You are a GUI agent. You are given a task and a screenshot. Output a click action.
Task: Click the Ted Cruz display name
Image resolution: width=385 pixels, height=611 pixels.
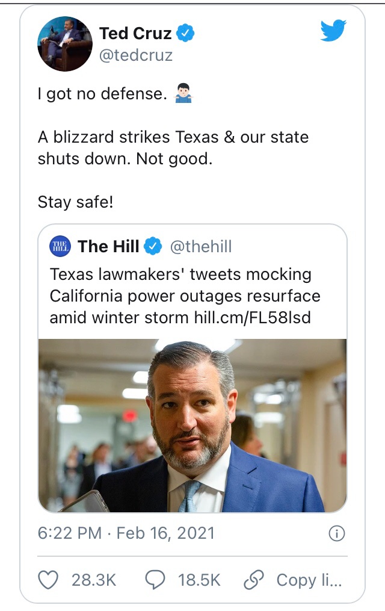click(x=137, y=34)
